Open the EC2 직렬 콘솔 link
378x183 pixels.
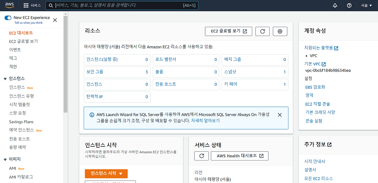pos(318,104)
